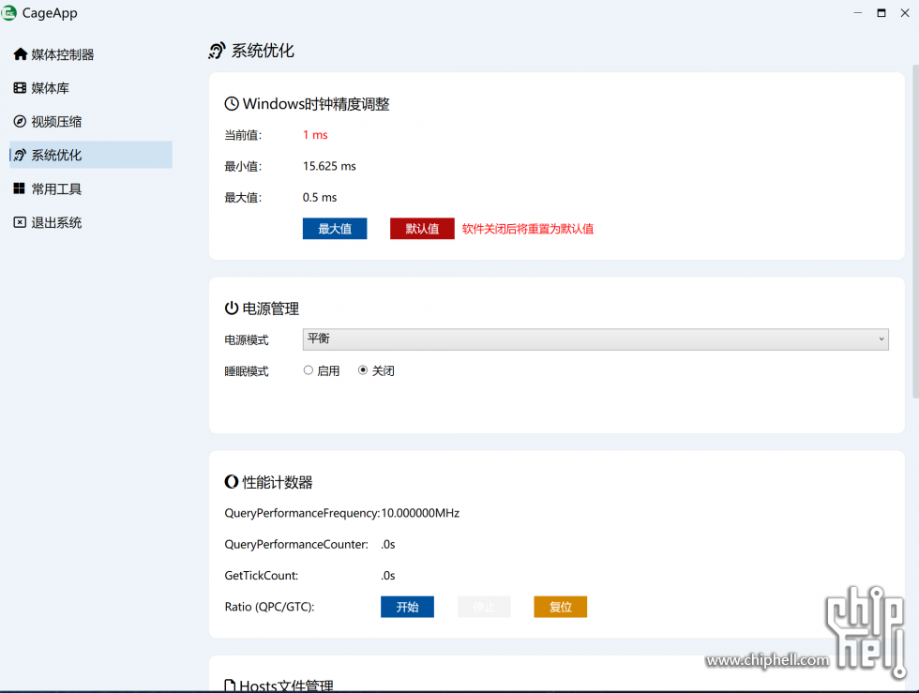The height and width of the screenshot is (693, 919).
Task: Open the 电源模式 dropdown showing 平衡
Action: point(595,339)
